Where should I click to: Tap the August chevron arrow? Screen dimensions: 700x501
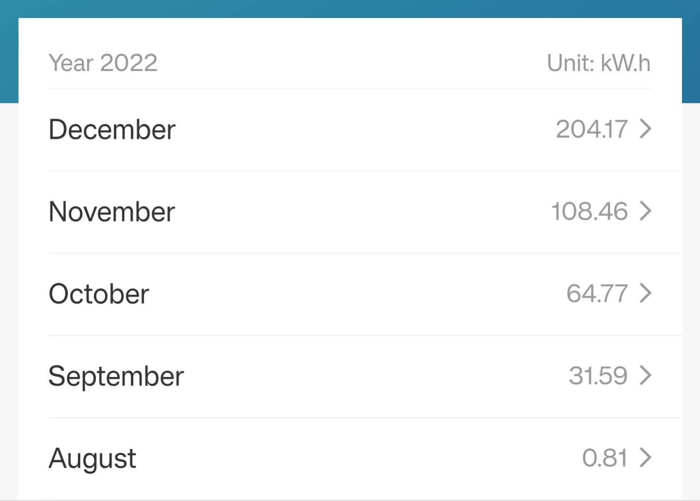[x=646, y=458]
